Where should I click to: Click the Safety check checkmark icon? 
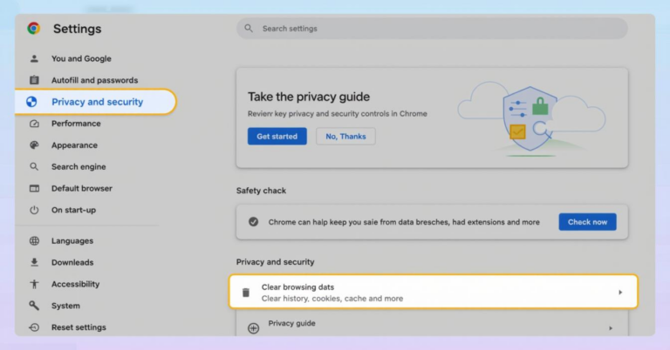[253, 222]
